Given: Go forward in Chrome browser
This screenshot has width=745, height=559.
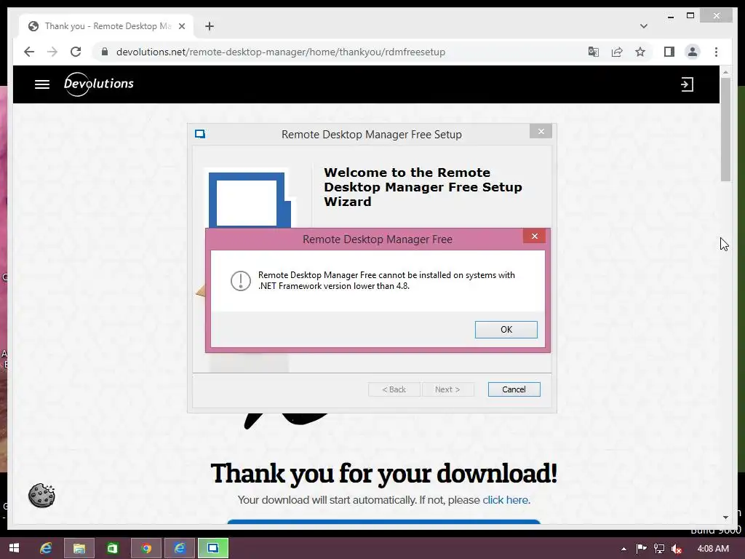Looking at the screenshot, I should (x=52, y=52).
